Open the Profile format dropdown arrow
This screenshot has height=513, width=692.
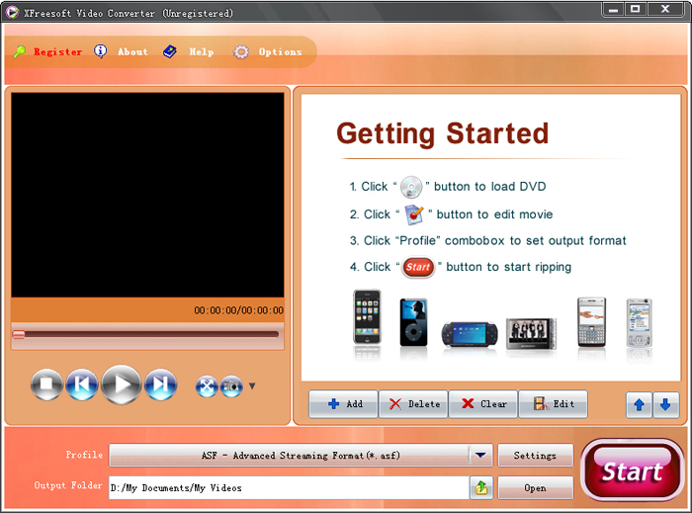point(481,455)
